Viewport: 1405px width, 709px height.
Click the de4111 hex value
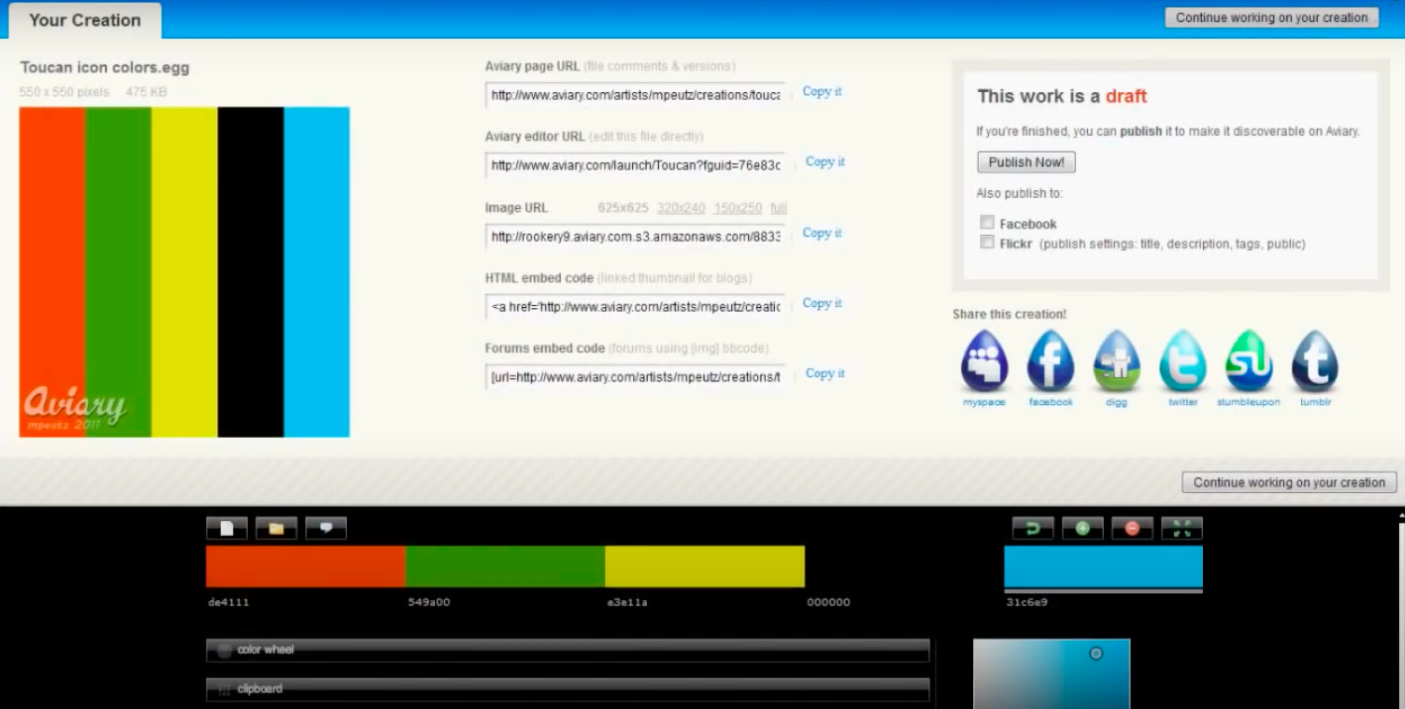tap(229, 602)
